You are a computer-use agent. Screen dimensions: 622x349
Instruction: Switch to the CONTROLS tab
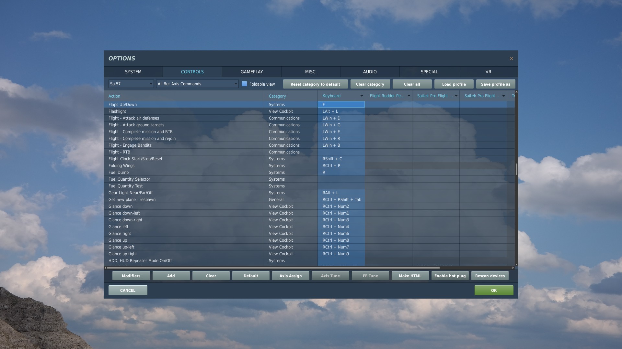(192, 72)
